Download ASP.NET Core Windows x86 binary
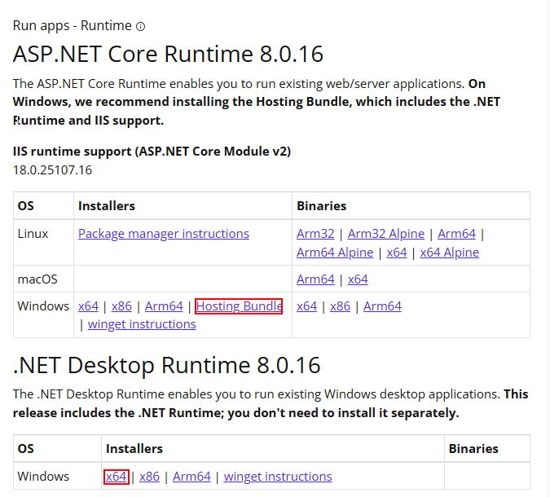 pos(341,306)
